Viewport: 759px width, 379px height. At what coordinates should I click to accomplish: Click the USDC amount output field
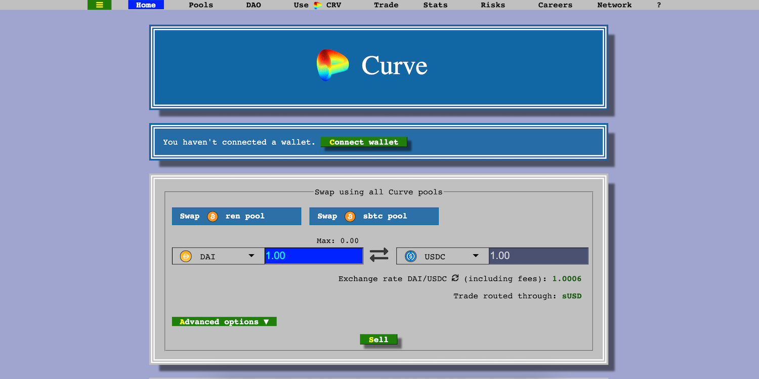[x=538, y=256]
